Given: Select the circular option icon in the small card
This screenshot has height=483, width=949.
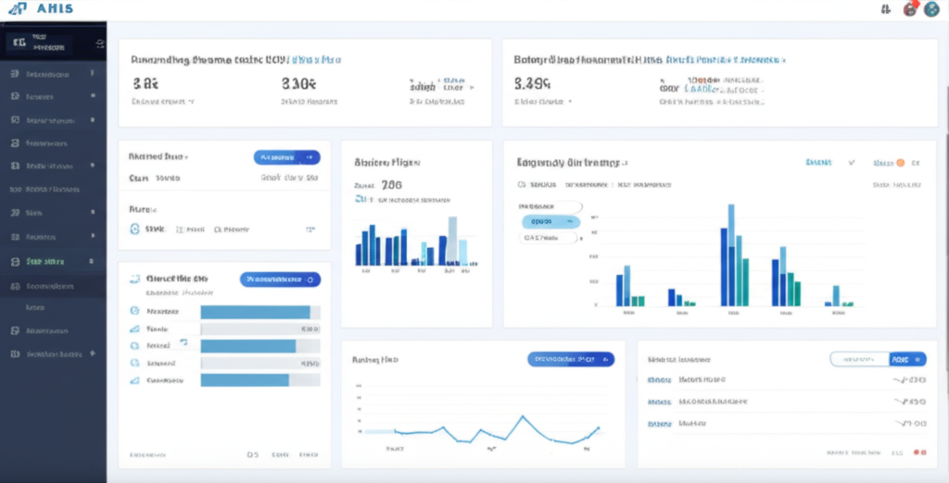Looking at the screenshot, I should point(135,229).
